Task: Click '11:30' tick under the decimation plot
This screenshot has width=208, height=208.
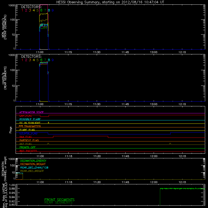Action: coord(97,182)
